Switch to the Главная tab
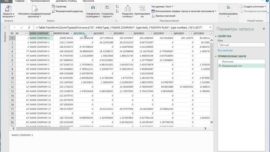Viewport: 270px width, 152px height. pos(20,1)
